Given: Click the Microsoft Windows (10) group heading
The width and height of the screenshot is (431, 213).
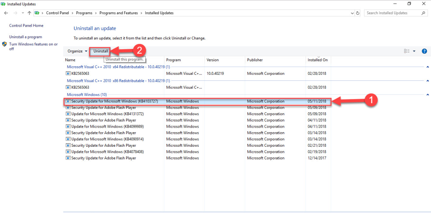Looking at the screenshot, I should (x=87, y=95).
